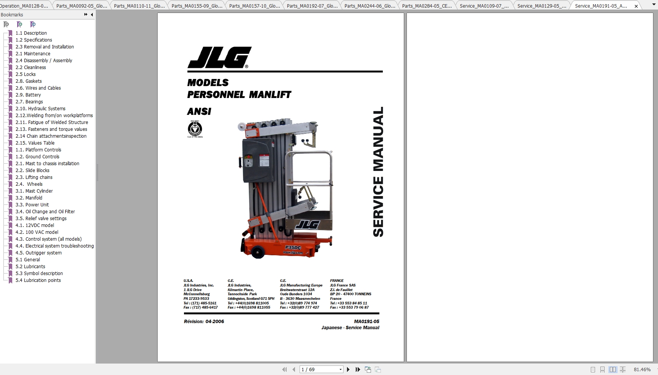Click the next view navigation icon
658x375 pixels.
point(378,369)
